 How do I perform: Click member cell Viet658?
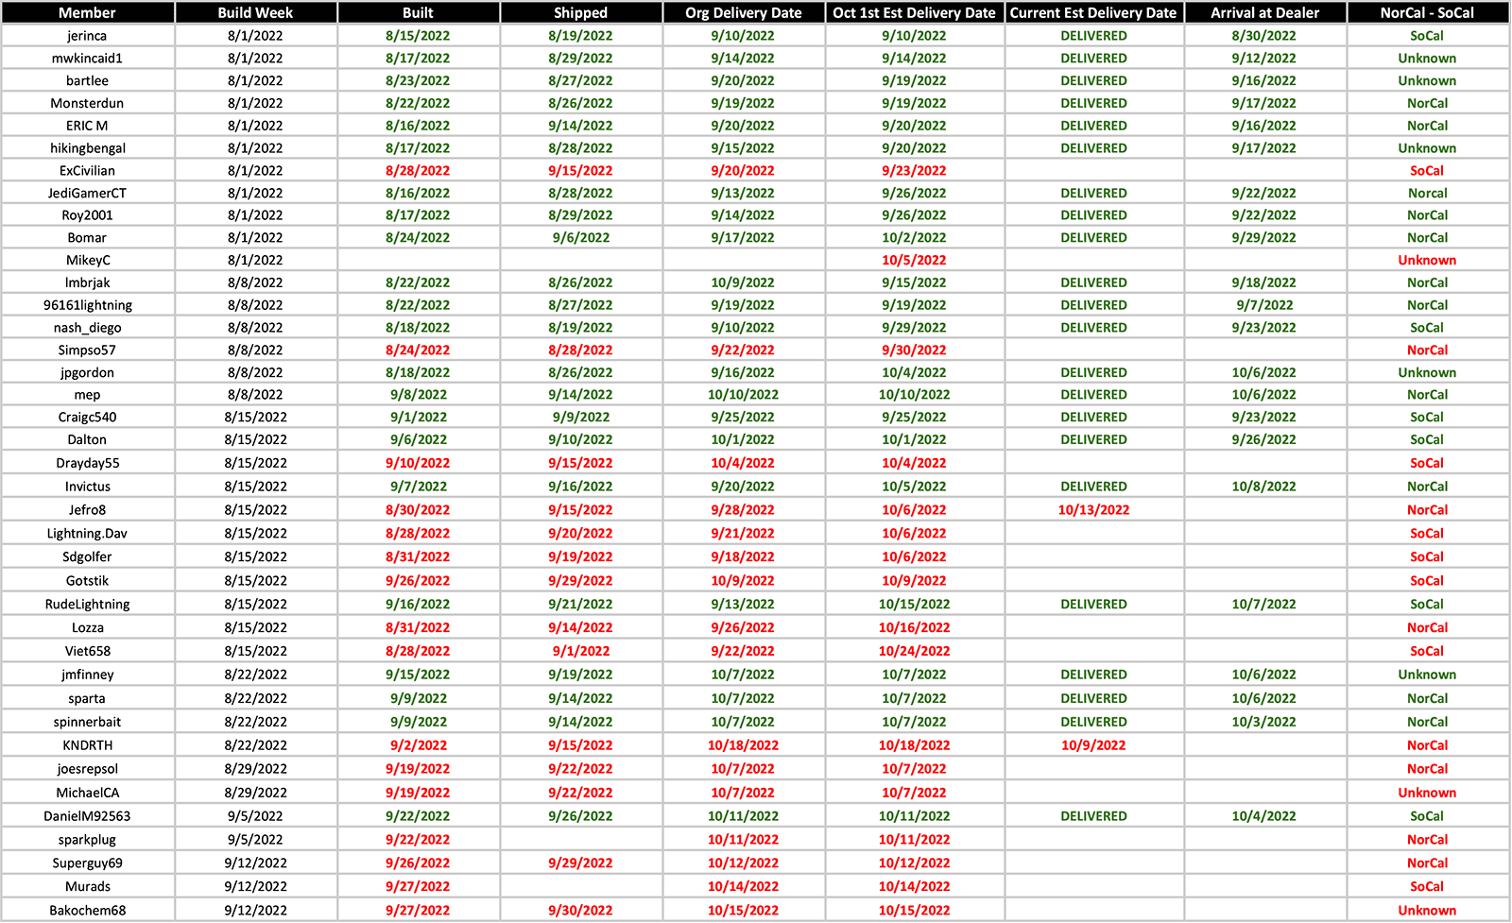88,651
